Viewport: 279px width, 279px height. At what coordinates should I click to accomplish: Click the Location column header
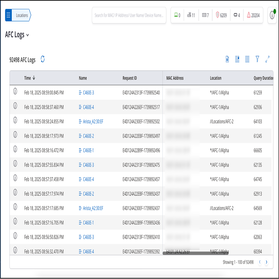coord(216,78)
